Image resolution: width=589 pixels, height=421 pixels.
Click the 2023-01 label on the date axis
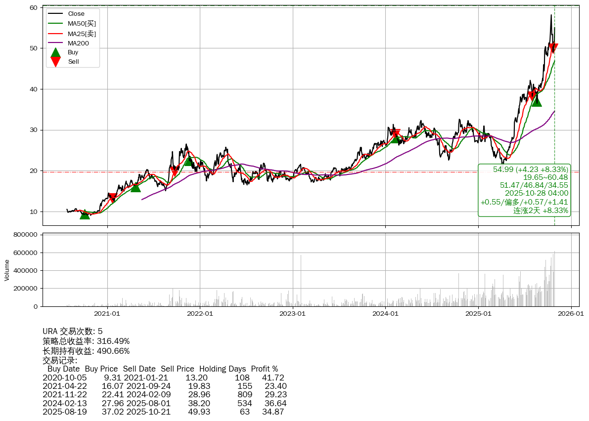pos(293,313)
